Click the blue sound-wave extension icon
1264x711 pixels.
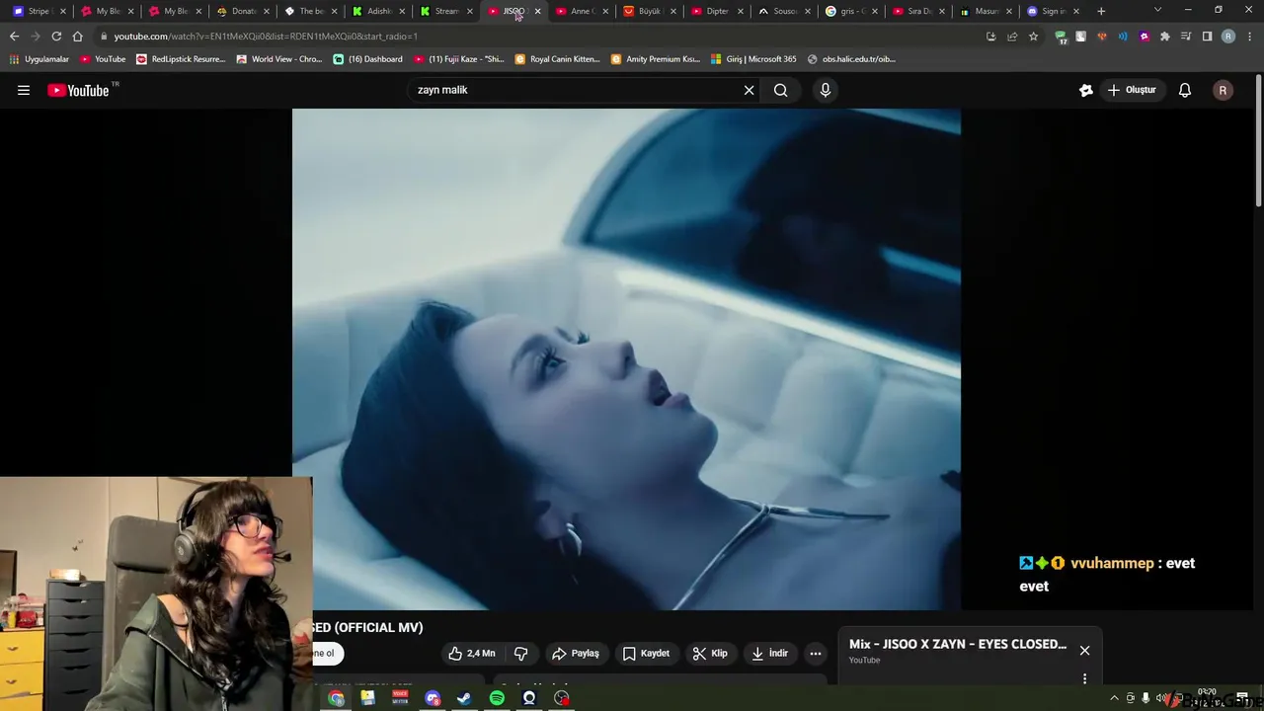click(x=1123, y=37)
